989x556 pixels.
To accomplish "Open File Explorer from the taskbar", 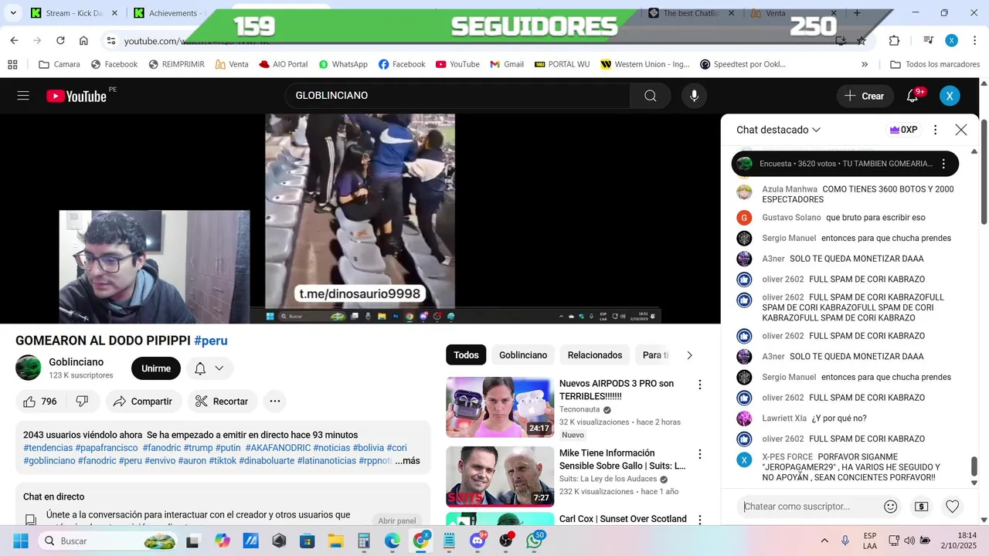I will tap(335, 541).
